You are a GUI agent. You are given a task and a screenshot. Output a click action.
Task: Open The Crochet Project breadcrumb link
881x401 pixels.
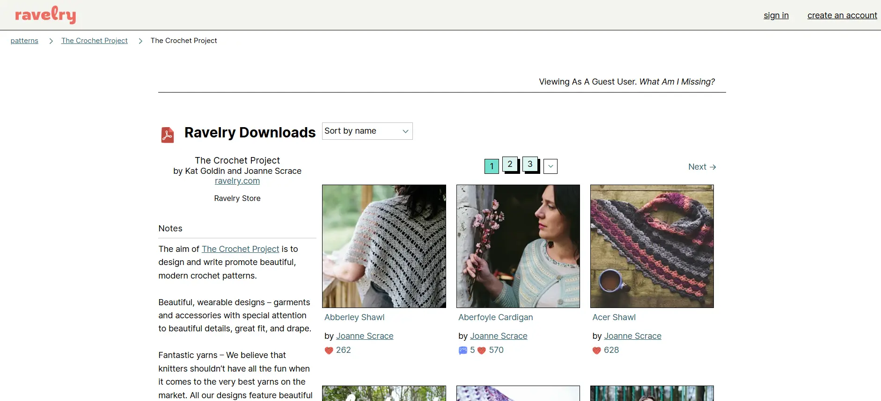pyautogui.click(x=95, y=41)
